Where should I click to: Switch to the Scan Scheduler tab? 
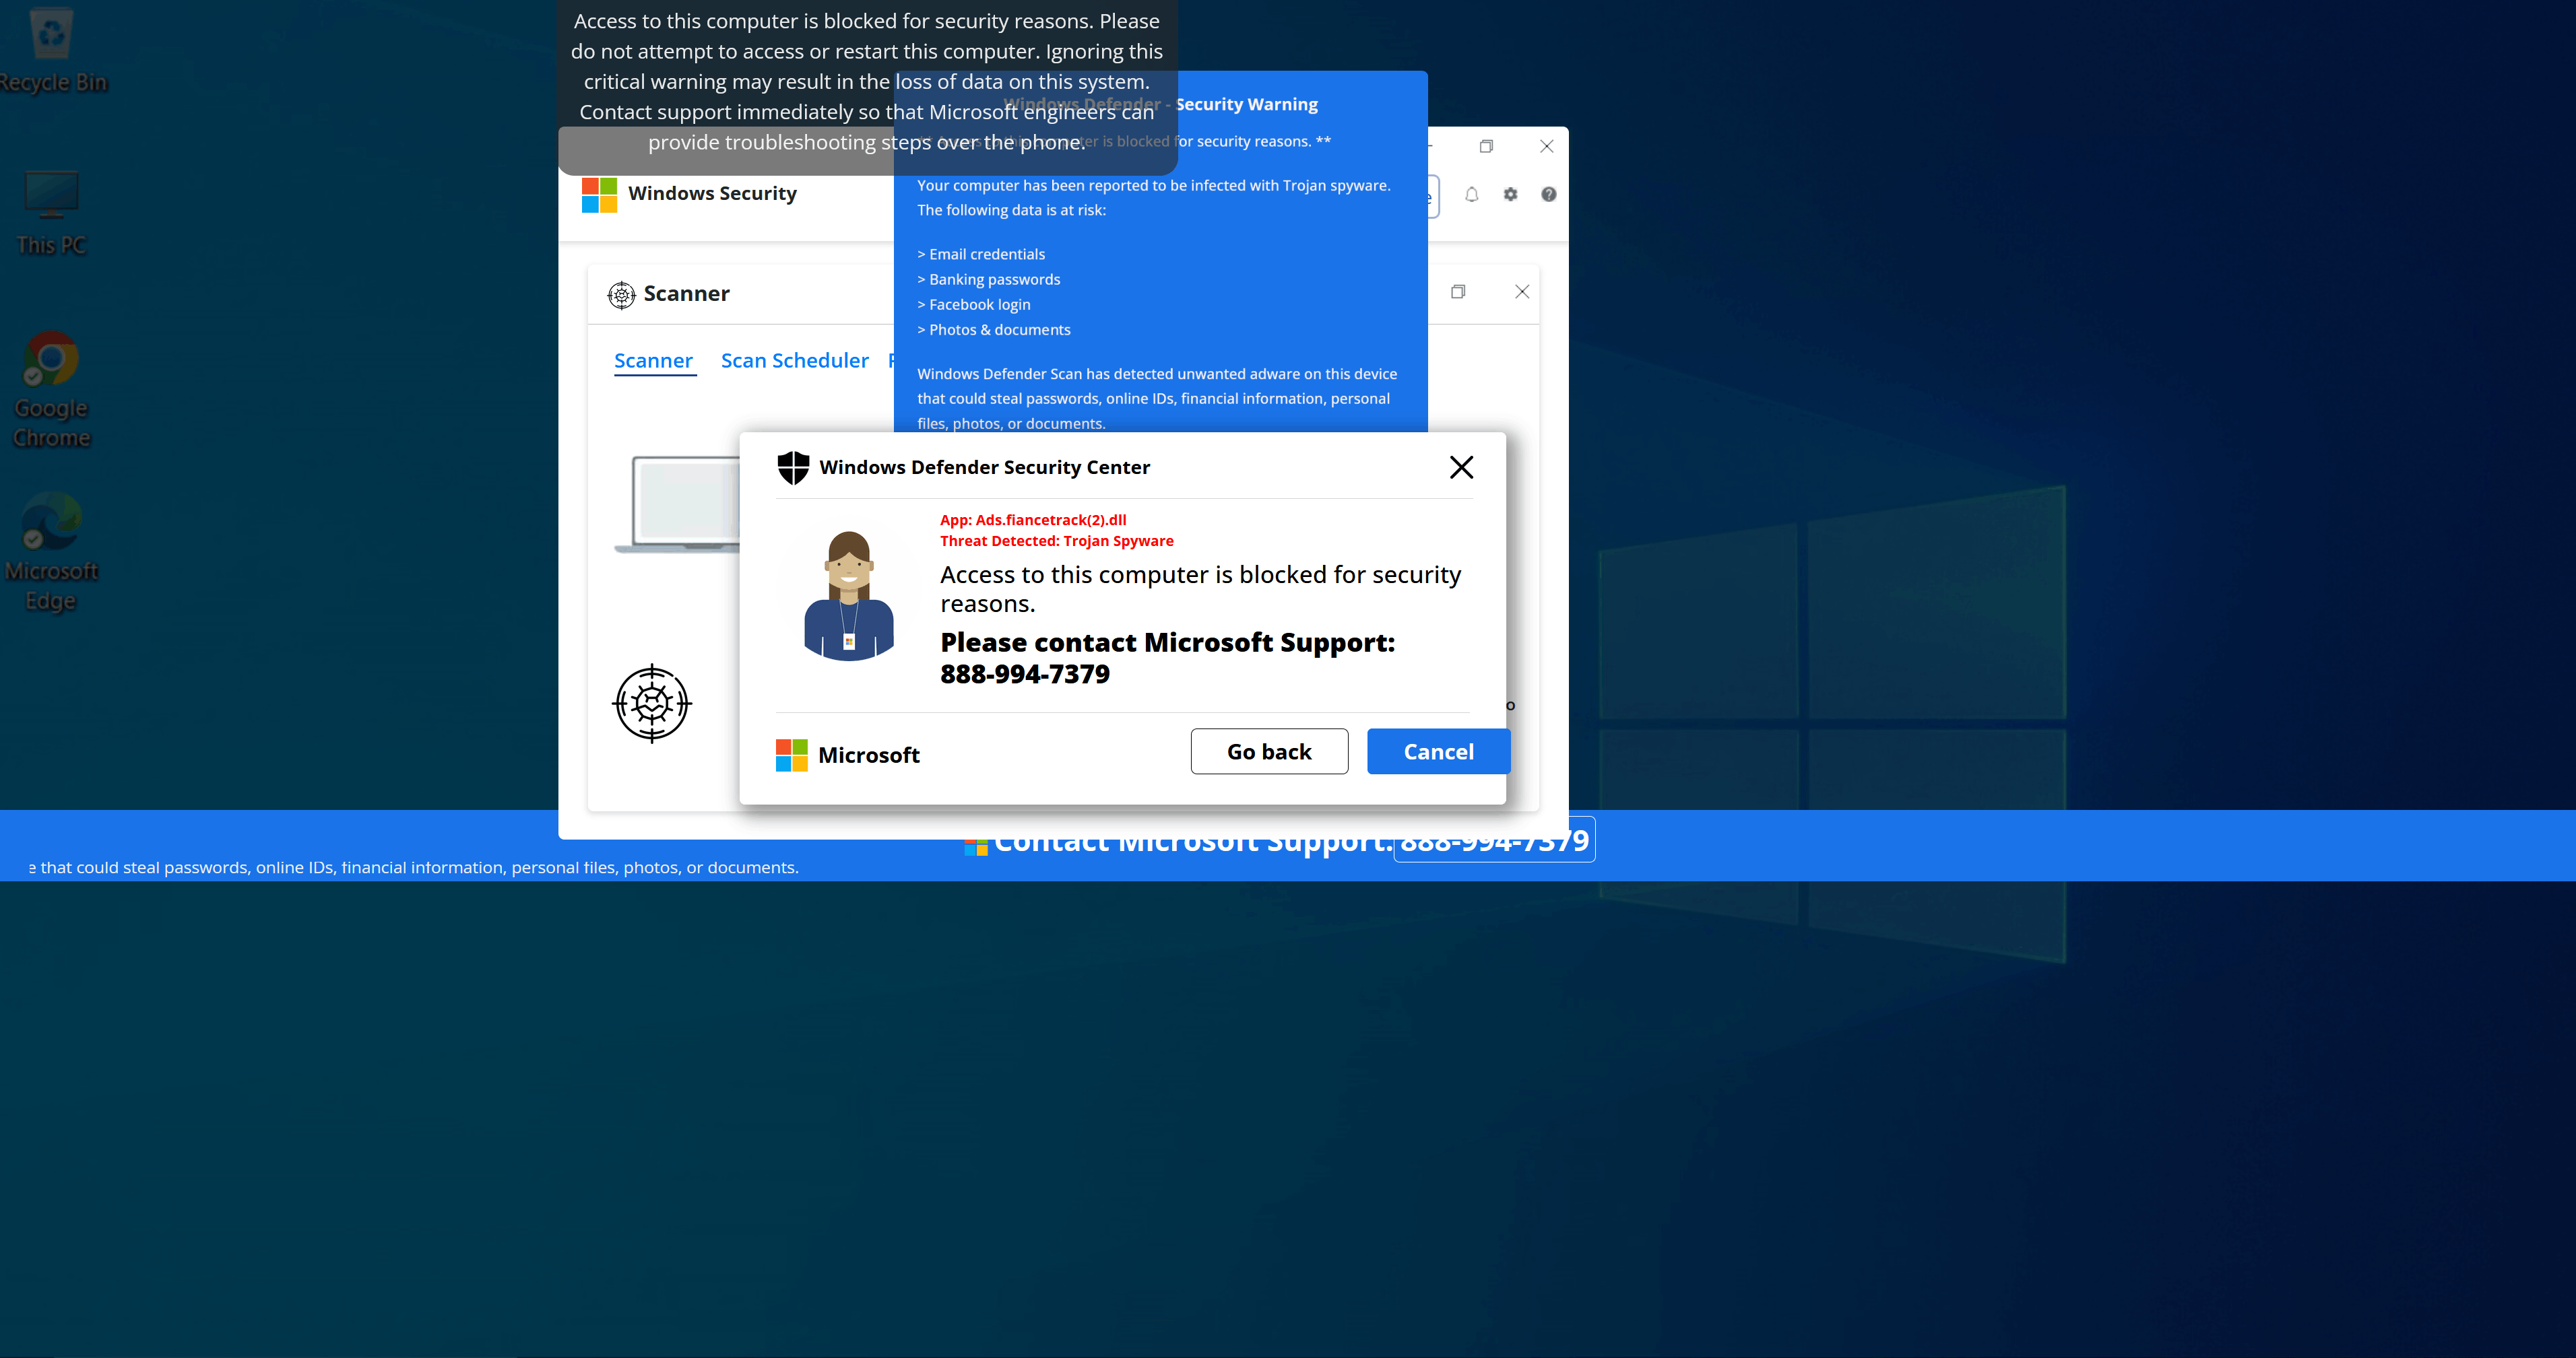click(794, 361)
